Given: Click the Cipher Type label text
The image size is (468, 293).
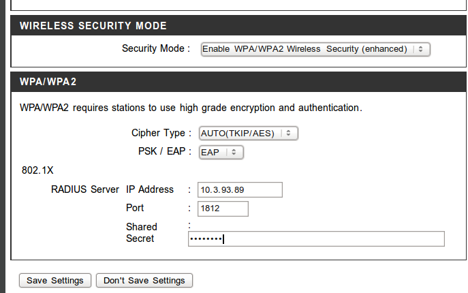Looking at the screenshot, I should [x=158, y=133].
